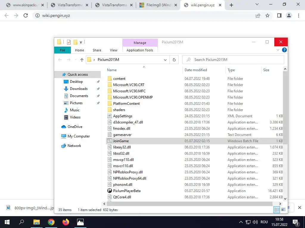The height and width of the screenshot is (228, 305).
Task: Sort by Name column header
Action: click(112, 70)
